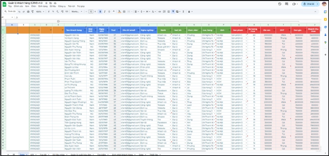
Task: Open version history clock icon
Action: coord(280,4)
